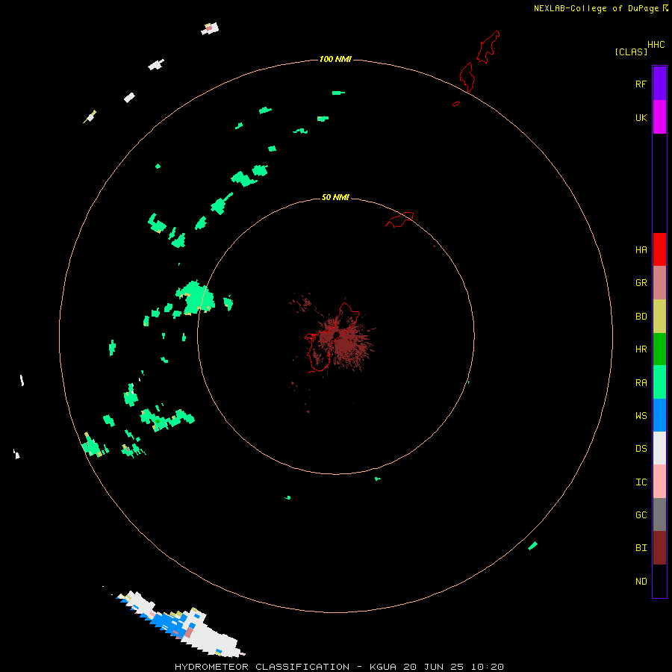Click the 'GR' legend label
The height and width of the screenshot is (672, 672).
tap(641, 283)
